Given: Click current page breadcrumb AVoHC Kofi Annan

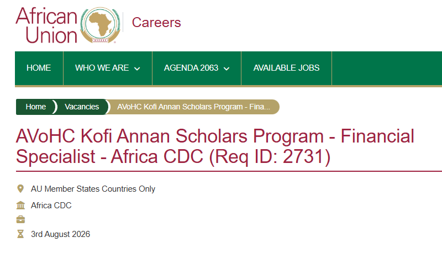Looking at the screenshot, I should tap(193, 107).
